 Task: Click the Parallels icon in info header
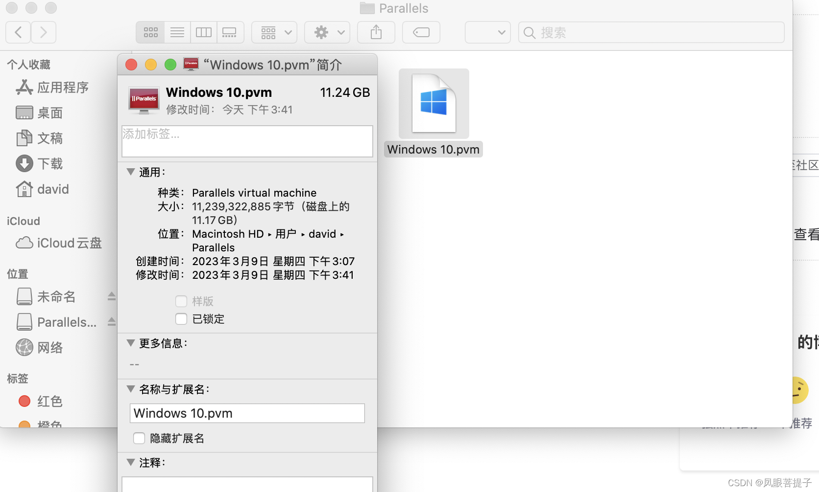tap(144, 100)
